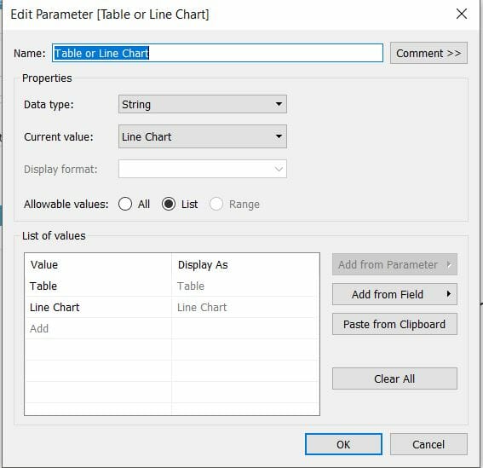The width and height of the screenshot is (483, 468).
Task: Click inside the Name text field
Action: (217, 53)
